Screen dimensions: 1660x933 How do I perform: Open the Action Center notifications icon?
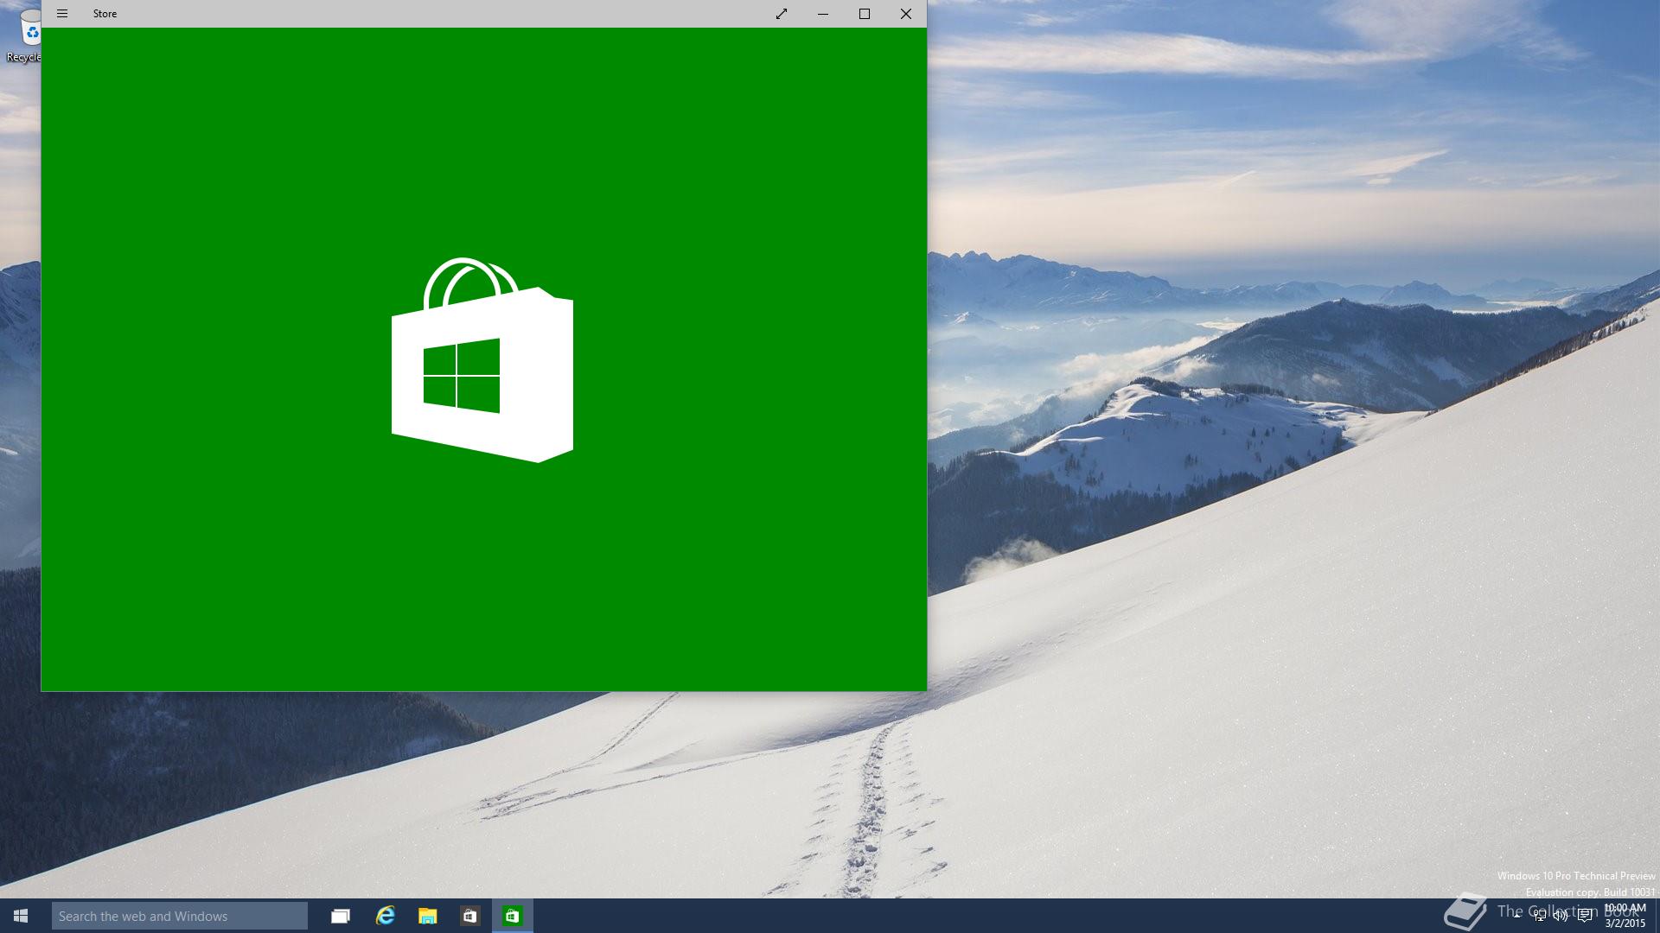[1584, 916]
